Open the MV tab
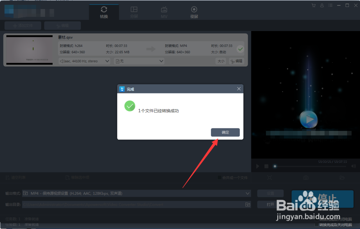 (x=164, y=12)
